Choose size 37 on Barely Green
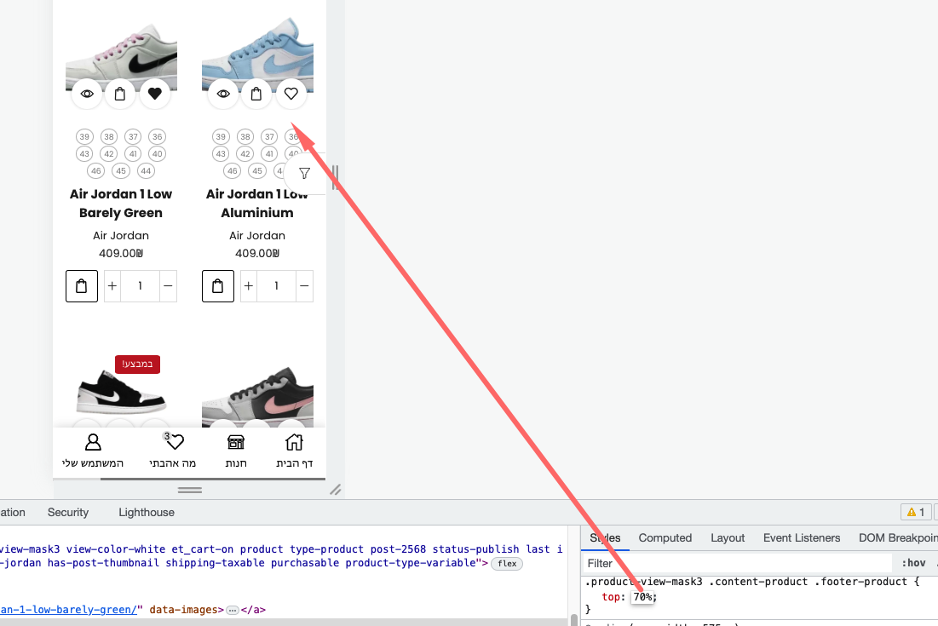This screenshot has height=626, width=938. click(134, 137)
